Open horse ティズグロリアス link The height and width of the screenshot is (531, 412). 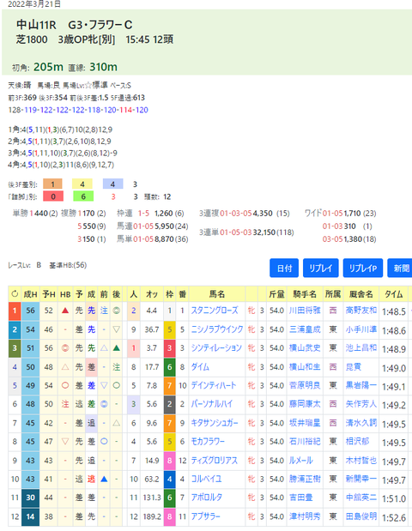pyautogui.click(x=214, y=461)
